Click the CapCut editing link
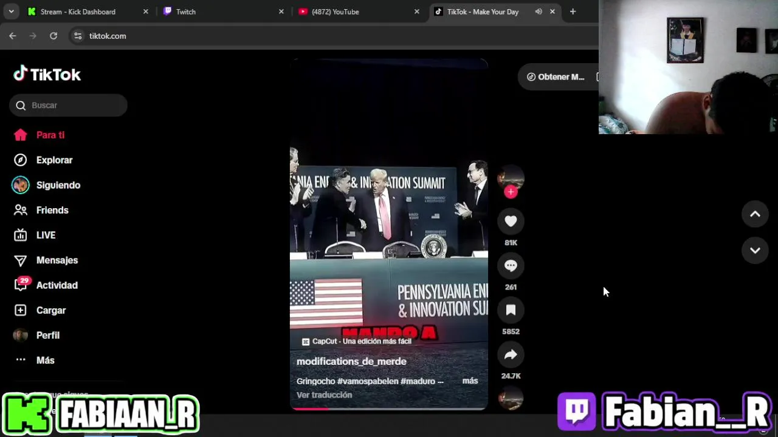This screenshot has width=778, height=437. click(x=357, y=341)
